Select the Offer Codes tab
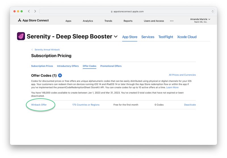Viewport: 227px width, 158px height. tap(89, 66)
